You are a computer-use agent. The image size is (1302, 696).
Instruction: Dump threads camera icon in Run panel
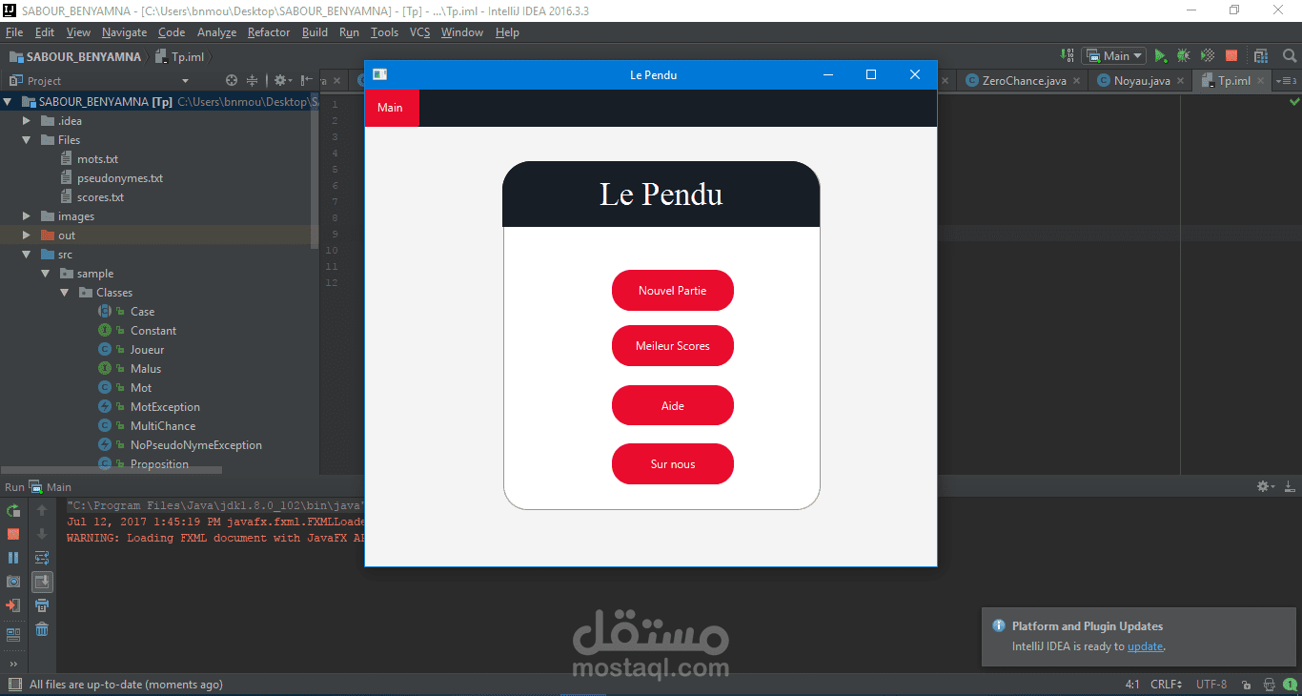coord(13,582)
